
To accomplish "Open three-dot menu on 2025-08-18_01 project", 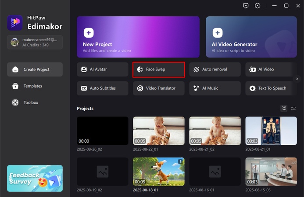I will 180,162.
